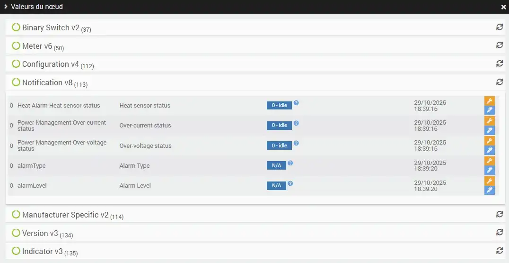Close the Valeurs du nœud dialog
509x263 pixels.
(503, 7)
